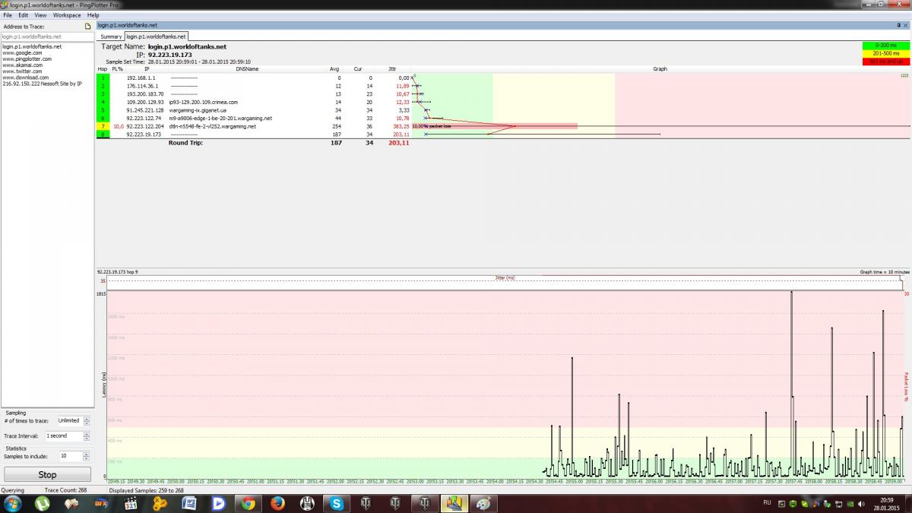
Task: Click the new target document icon
Action: pos(87,27)
